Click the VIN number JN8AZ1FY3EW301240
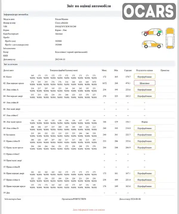The height and width of the screenshot is (214, 179). point(66,26)
